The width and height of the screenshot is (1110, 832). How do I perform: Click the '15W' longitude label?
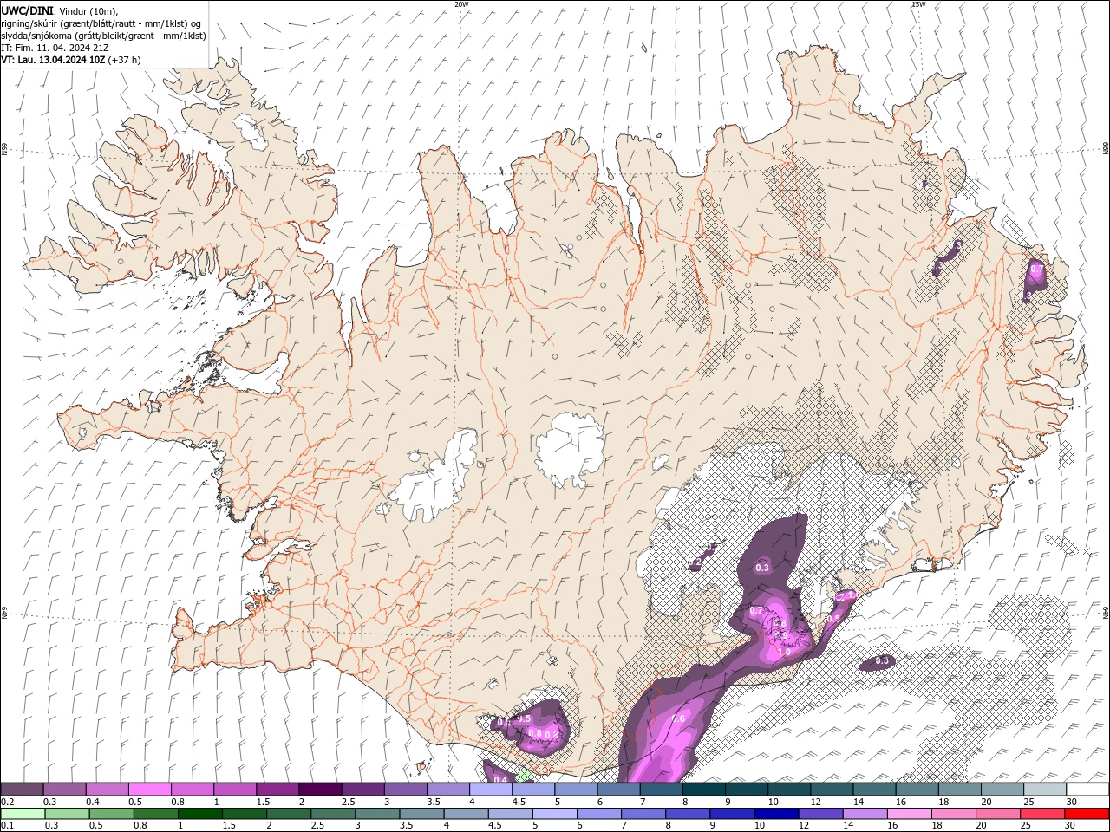coord(917,4)
